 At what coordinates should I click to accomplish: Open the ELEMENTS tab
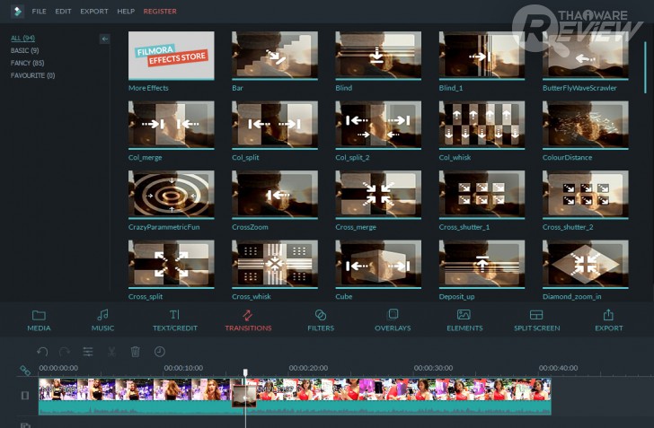(x=464, y=320)
